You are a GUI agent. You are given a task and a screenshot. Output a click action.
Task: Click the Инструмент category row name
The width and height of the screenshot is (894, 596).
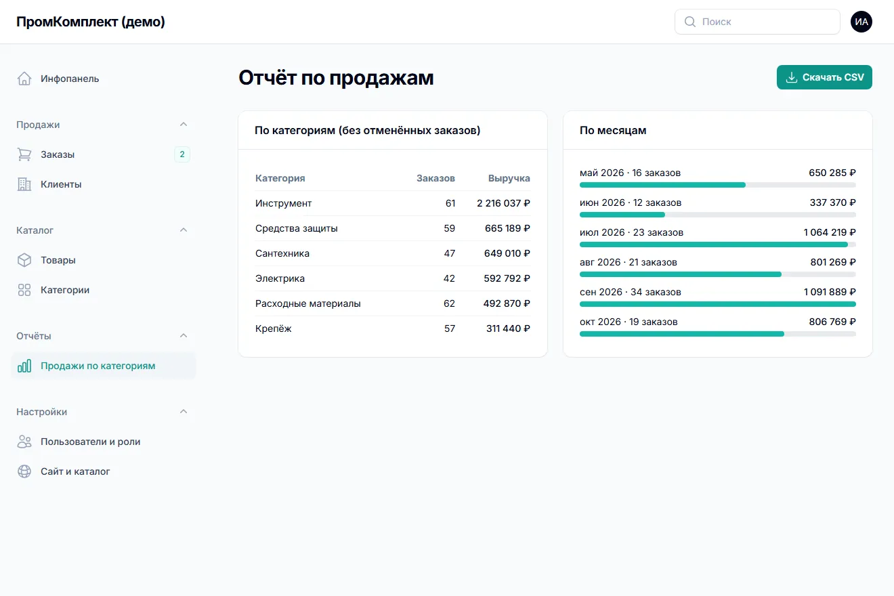click(284, 203)
